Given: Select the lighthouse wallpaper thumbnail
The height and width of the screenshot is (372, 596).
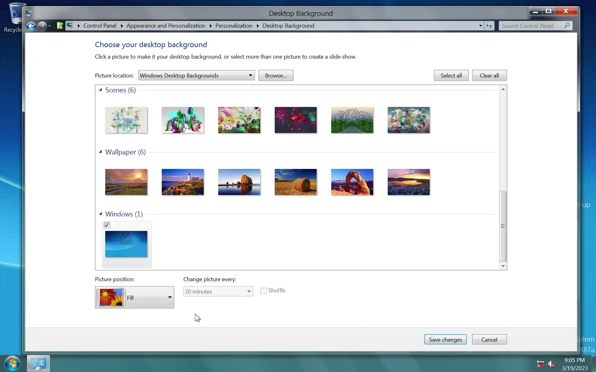Looking at the screenshot, I should click(183, 182).
